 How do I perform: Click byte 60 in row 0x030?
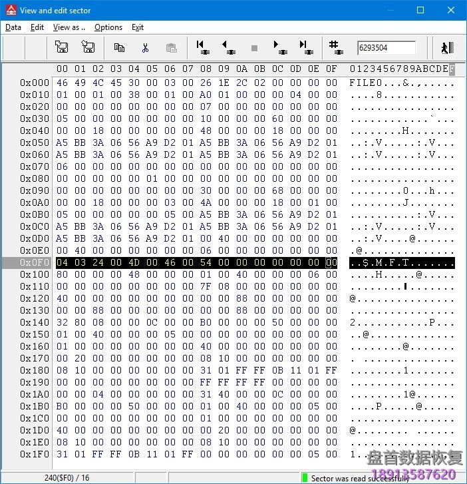(277, 119)
